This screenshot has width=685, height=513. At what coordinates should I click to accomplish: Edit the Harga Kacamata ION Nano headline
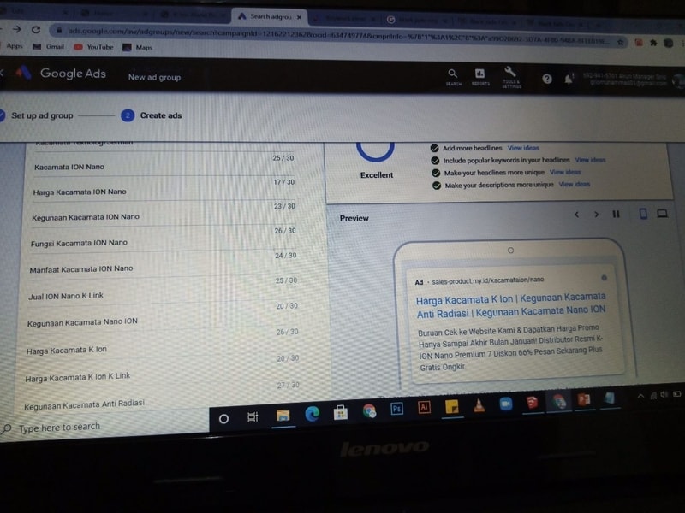(80, 192)
